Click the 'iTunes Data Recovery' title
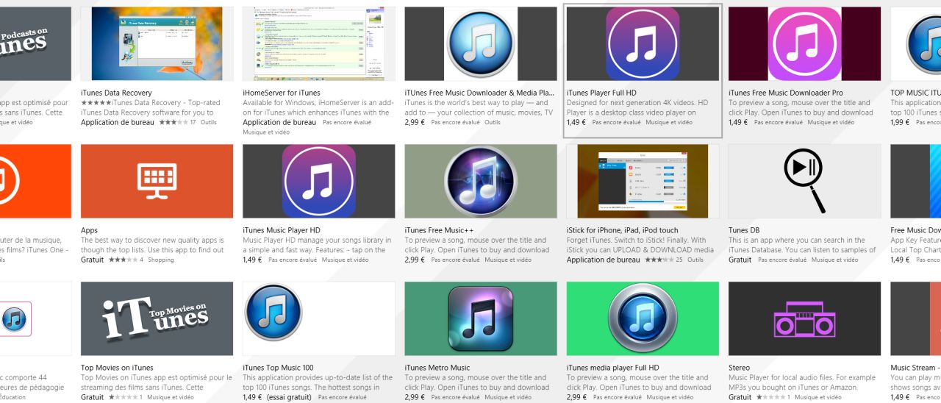The height and width of the screenshot is (403, 941). [116, 93]
